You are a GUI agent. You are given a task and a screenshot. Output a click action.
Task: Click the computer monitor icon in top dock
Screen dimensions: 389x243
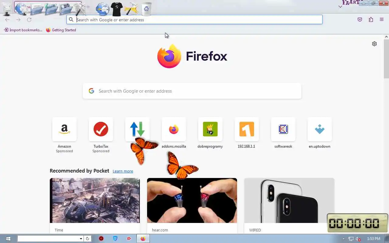tap(6, 9)
